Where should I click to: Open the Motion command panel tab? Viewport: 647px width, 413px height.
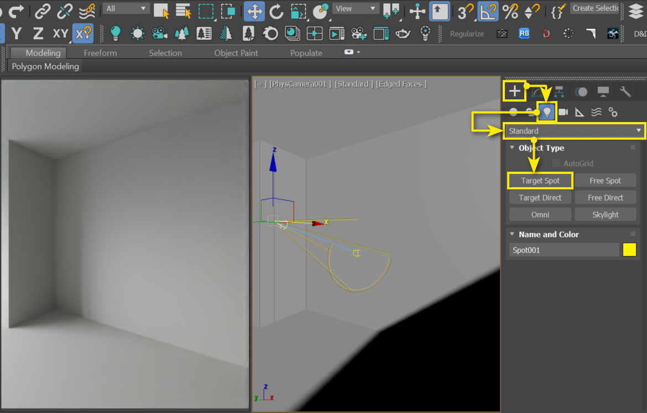click(581, 92)
